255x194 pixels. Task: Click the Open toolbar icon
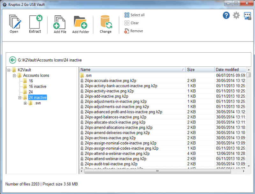pyautogui.click(x=14, y=22)
